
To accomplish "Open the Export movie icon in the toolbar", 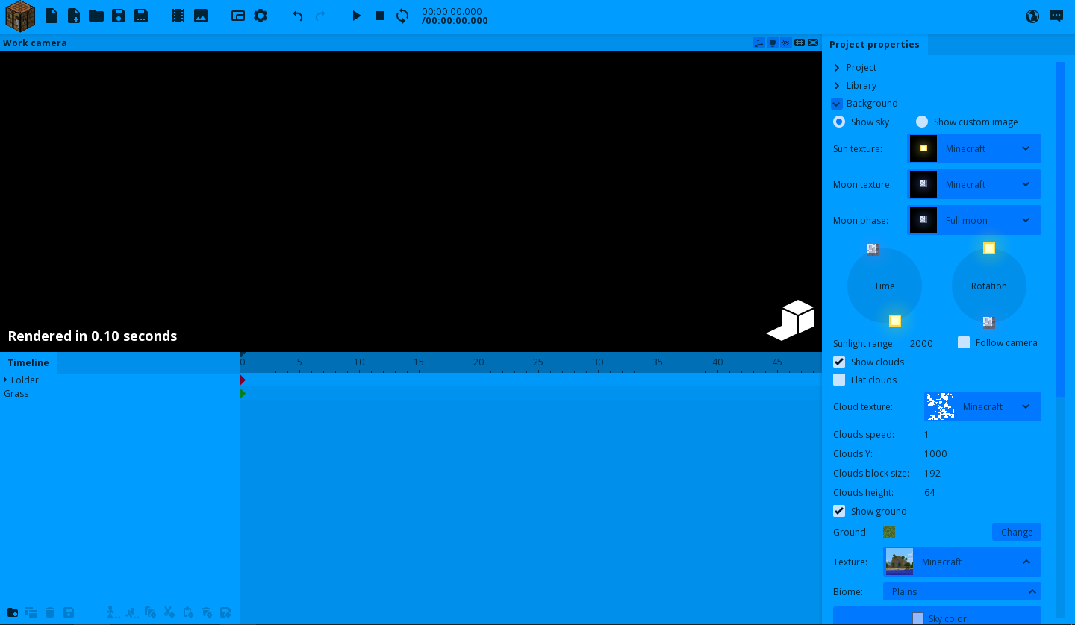I will [x=178, y=16].
